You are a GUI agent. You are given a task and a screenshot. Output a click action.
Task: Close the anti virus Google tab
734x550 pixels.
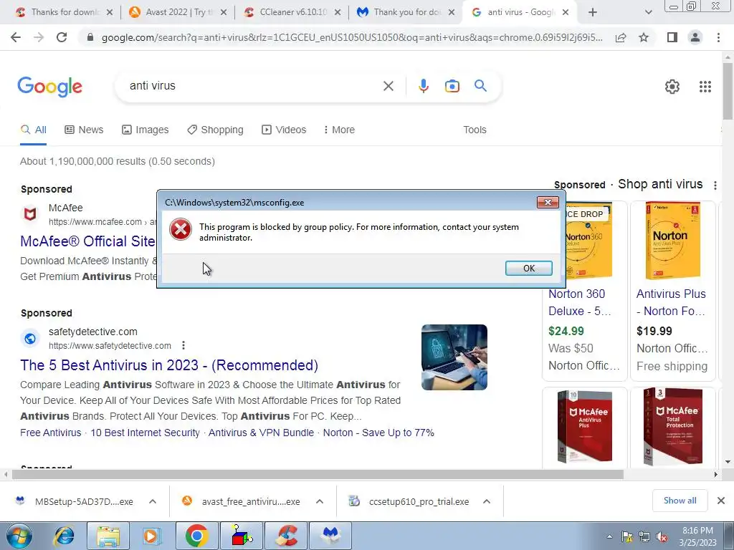(x=566, y=12)
